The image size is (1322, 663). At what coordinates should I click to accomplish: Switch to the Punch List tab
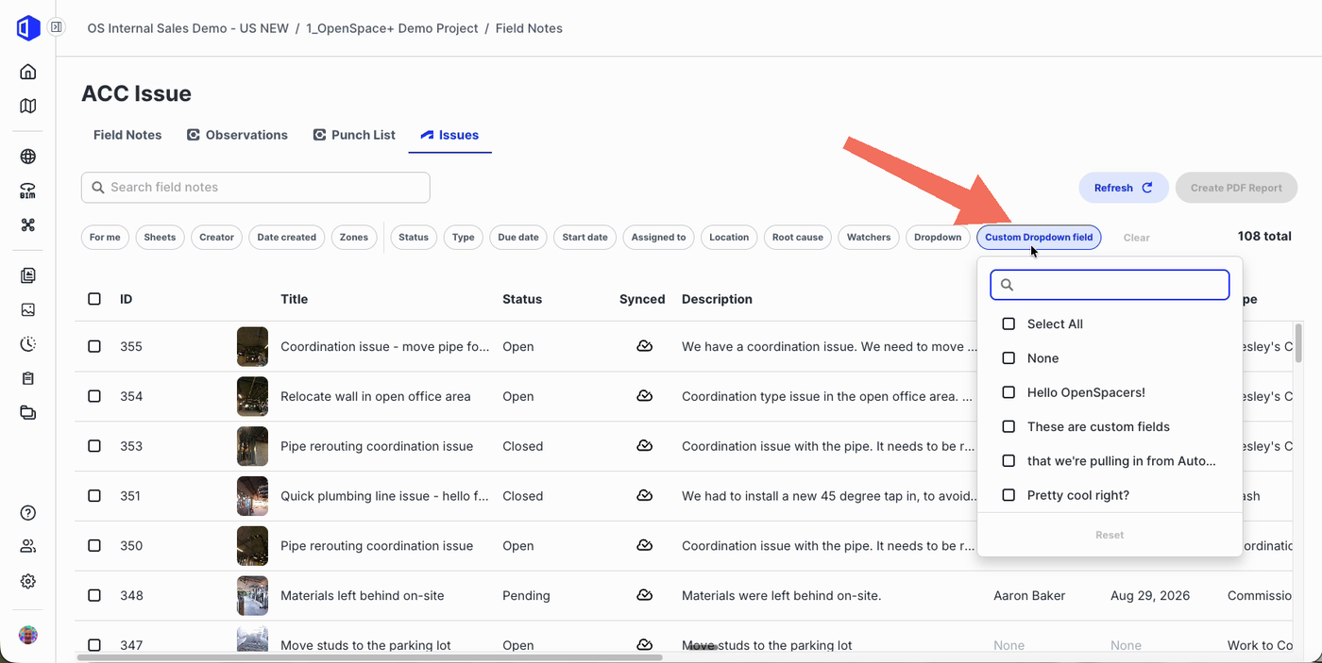(x=353, y=135)
